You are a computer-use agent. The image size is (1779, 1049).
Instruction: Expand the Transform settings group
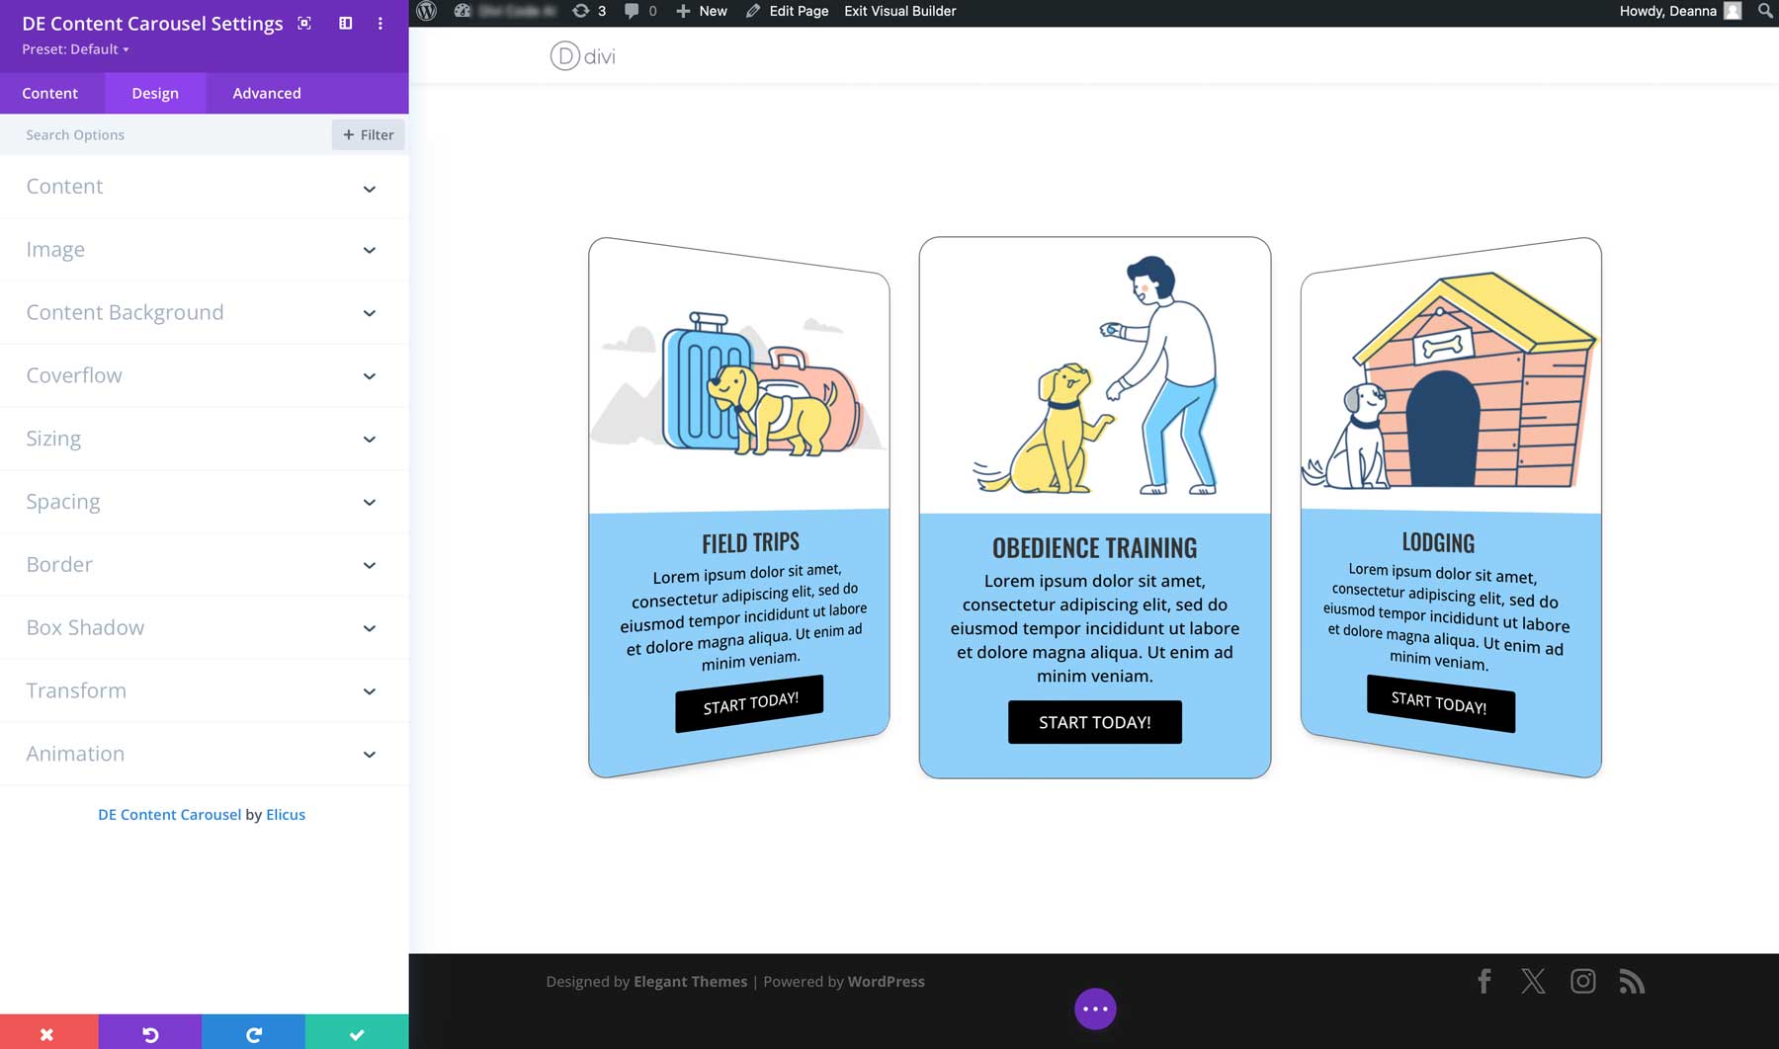point(204,690)
